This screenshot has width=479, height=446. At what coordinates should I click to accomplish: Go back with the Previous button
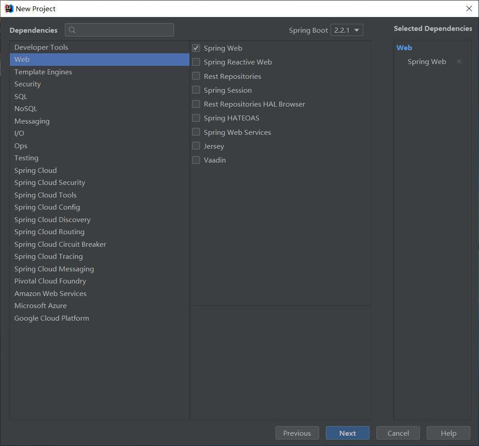297,433
